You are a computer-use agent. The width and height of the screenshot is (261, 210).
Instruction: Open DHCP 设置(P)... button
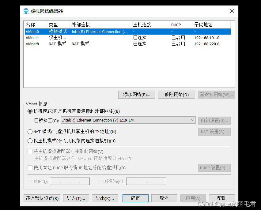click(214, 168)
